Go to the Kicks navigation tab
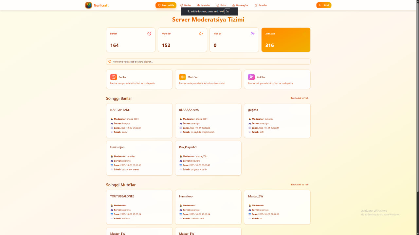The height and width of the screenshot is (235, 419). point(221,5)
